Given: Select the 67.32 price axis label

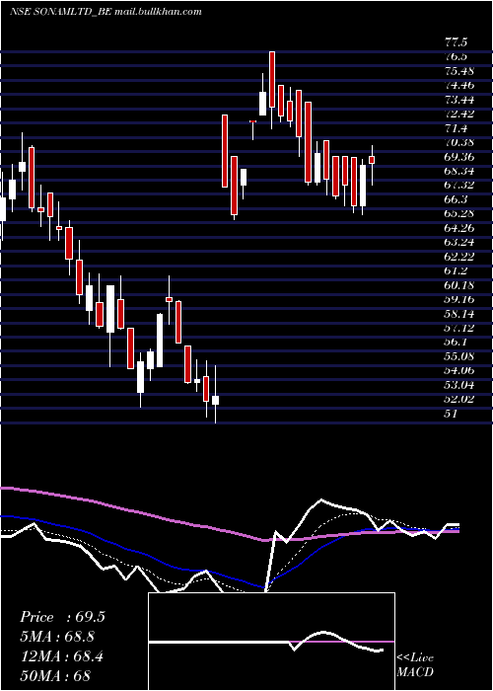Looking at the screenshot, I should click(458, 186).
